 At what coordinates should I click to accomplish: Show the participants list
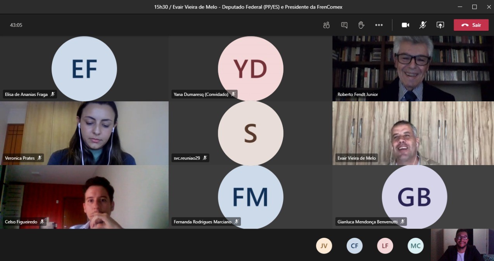click(x=326, y=25)
